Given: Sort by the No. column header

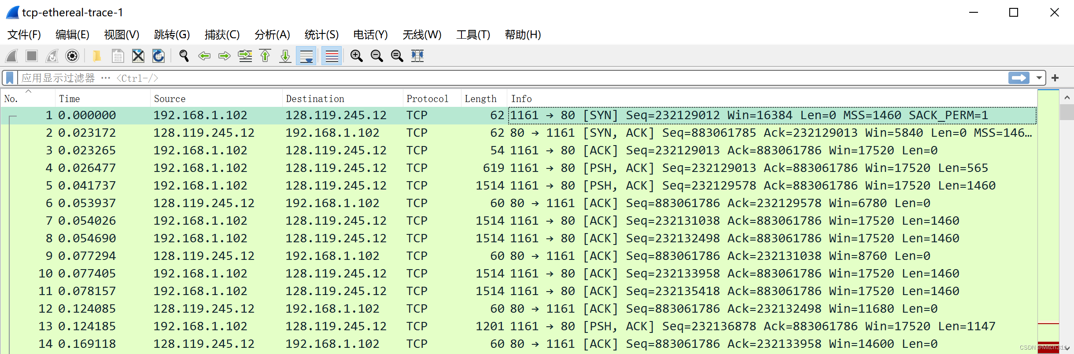Looking at the screenshot, I should (28, 99).
